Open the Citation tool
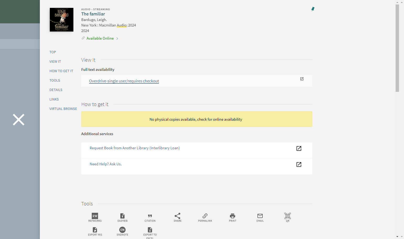The image size is (404, 239). click(150, 217)
